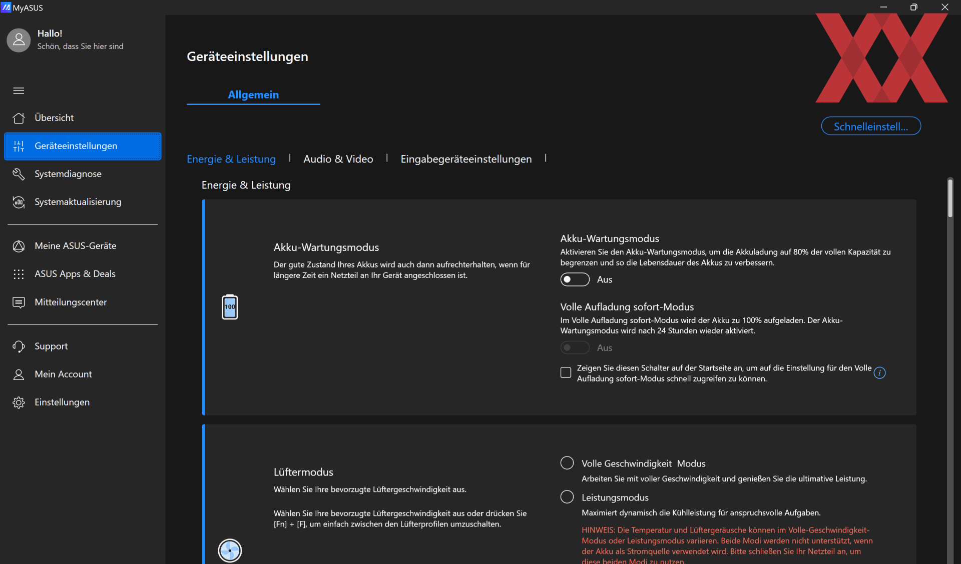The image size is (961, 564).
Task: Click the Hallo! greeting text
Action: 50,33
